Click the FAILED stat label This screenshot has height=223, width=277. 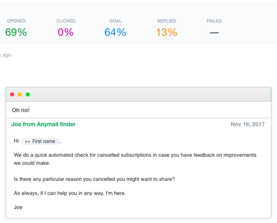214,21
